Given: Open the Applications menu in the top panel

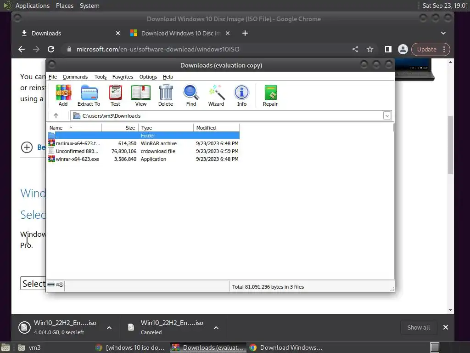Looking at the screenshot, I should pos(33,6).
